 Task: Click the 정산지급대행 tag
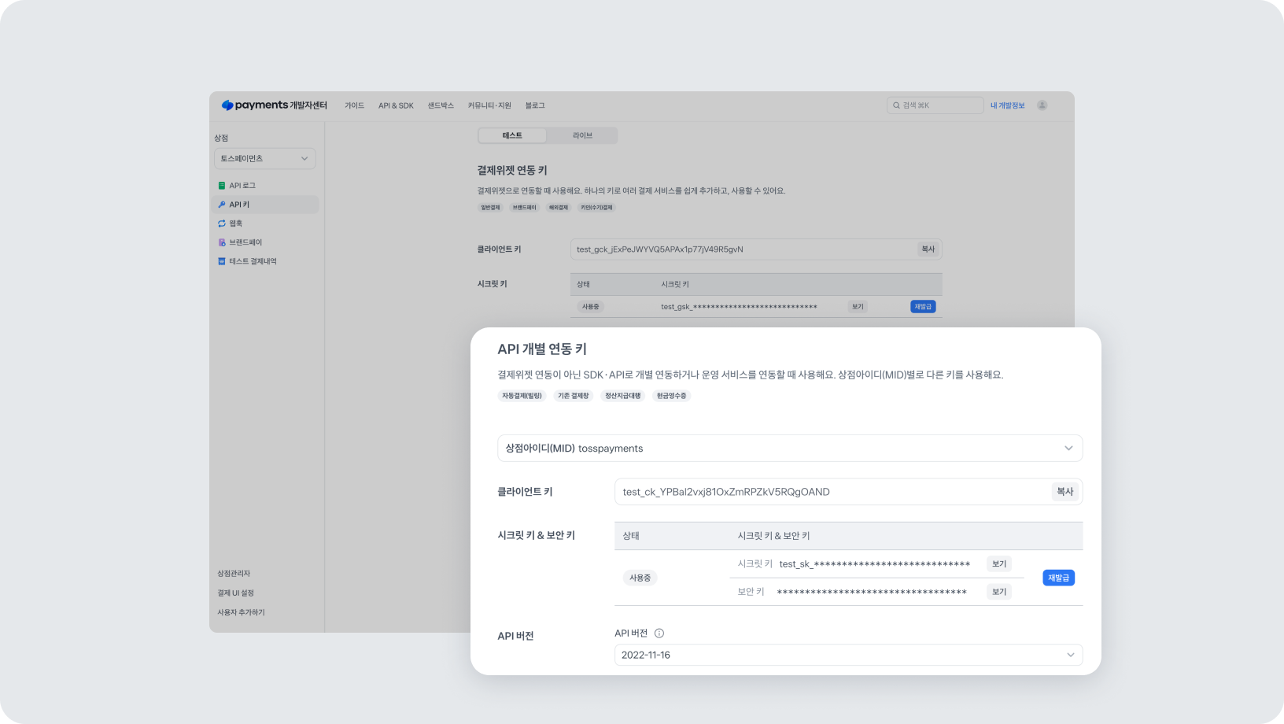point(623,396)
